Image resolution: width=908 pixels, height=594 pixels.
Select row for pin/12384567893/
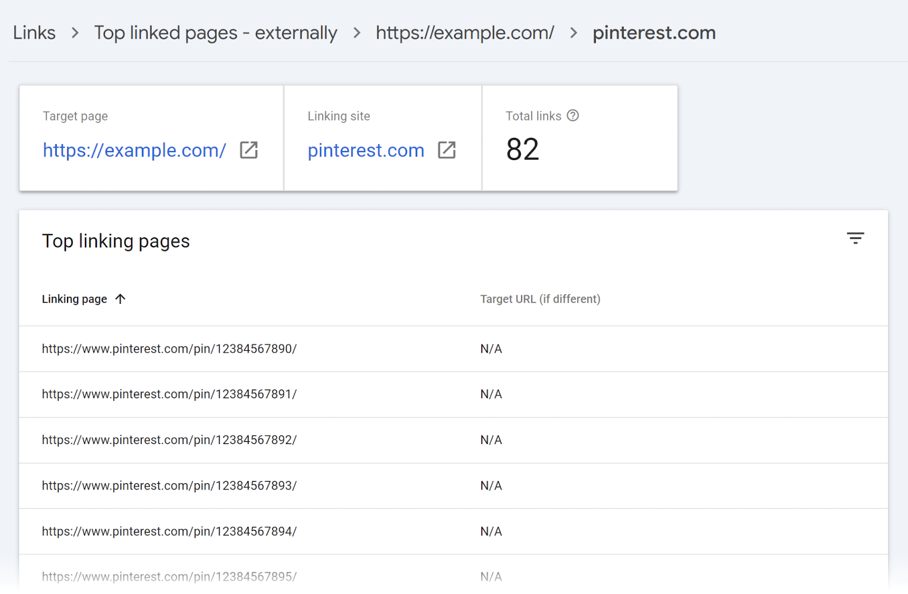[x=453, y=486]
